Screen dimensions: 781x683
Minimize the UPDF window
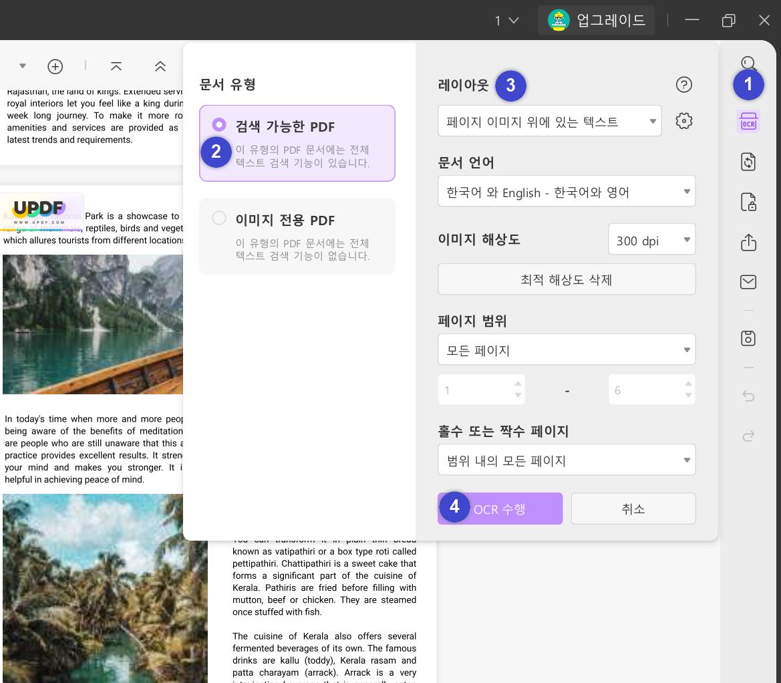692,20
